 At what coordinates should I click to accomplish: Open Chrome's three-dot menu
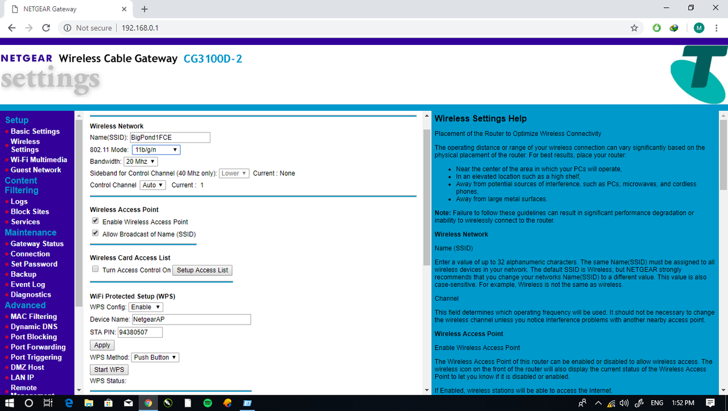click(717, 28)
